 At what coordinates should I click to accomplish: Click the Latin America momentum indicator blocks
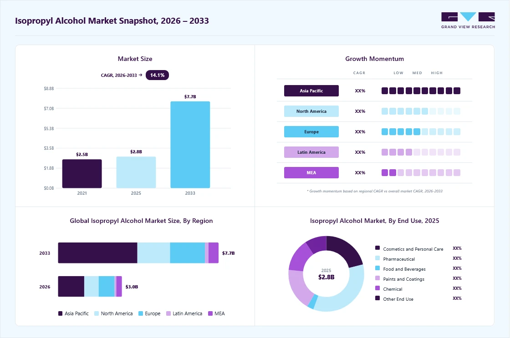pyautogui.click(x=421, y=152)
